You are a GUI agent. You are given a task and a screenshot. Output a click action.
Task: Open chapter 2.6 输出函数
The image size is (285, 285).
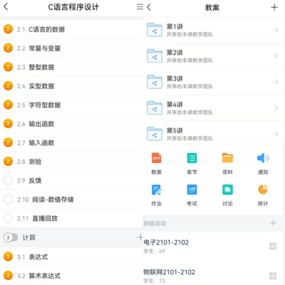41,124
